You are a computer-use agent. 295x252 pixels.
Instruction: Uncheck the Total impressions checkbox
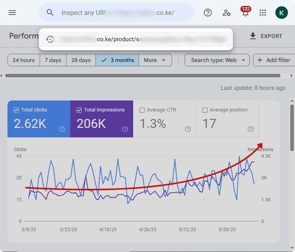tap(79, 110)
